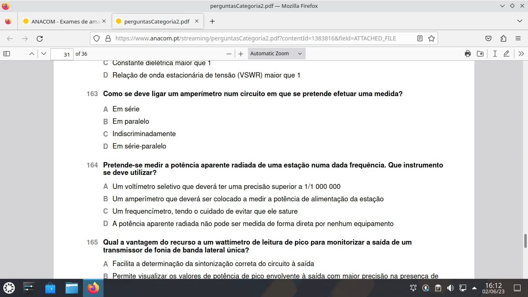The width and height of the screenshot is (528, 297).
Task: Switch to ANACOM - Exames tab
Action: [x=64, y=21]
